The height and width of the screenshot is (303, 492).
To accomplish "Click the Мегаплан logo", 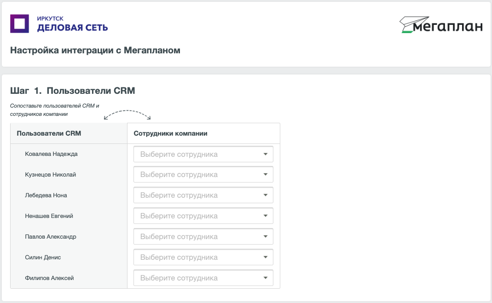I will click(441, 25).
